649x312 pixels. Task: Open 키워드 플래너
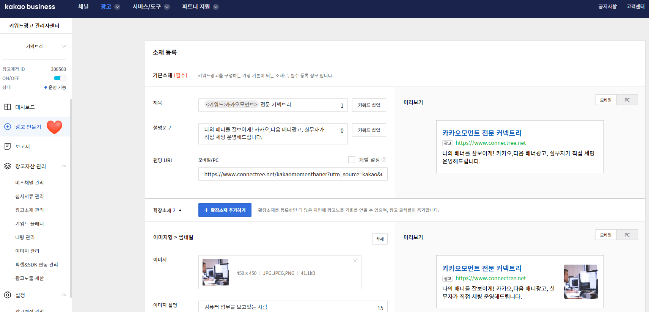point(30,224)
